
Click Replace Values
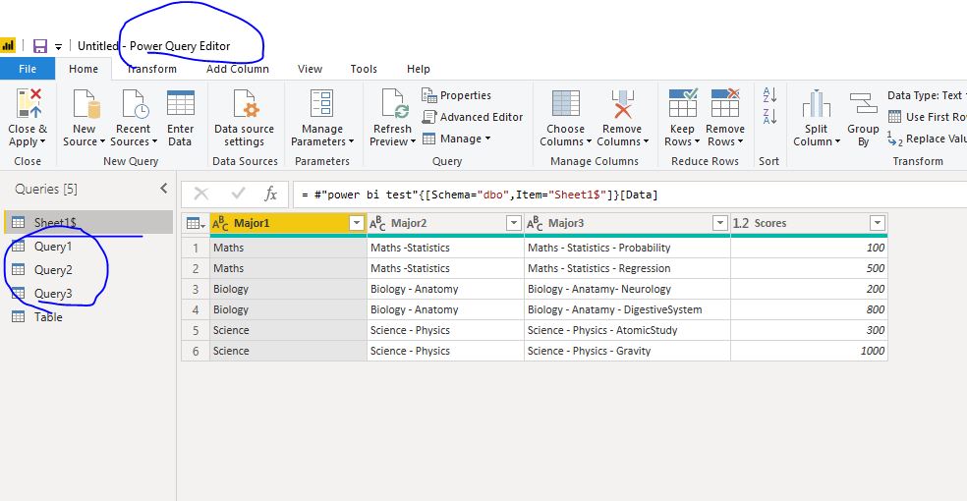pyautogui.click(x=927, y=139)
